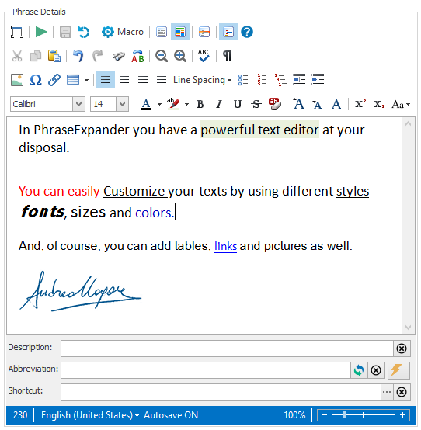The height and width of the screenshot is (430, 421).
Task: Switch to plain text mode icon
Action: point(162,32)
